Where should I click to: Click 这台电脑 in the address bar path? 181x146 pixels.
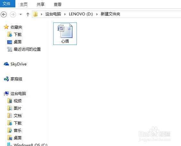(x=53, y=14)
